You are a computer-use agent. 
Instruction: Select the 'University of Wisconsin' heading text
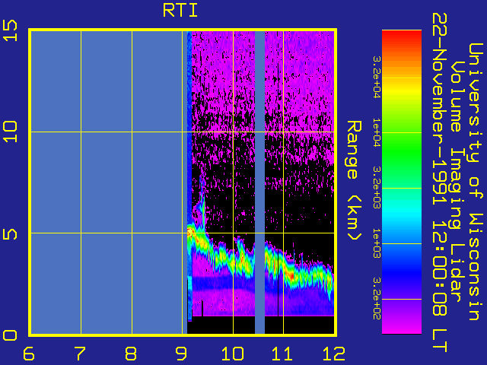(x=475, y=182)
